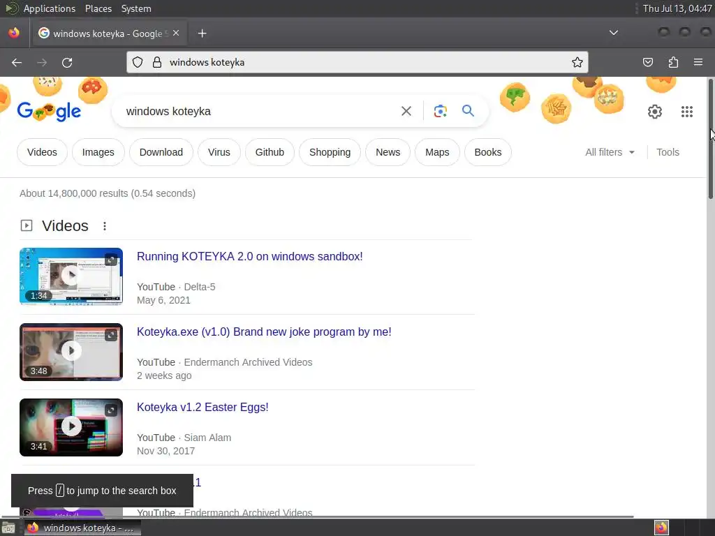Open the Pocket save icon
Image resolution: width=715 pixels, height=536 pixels.
click(x=647, y=62)
